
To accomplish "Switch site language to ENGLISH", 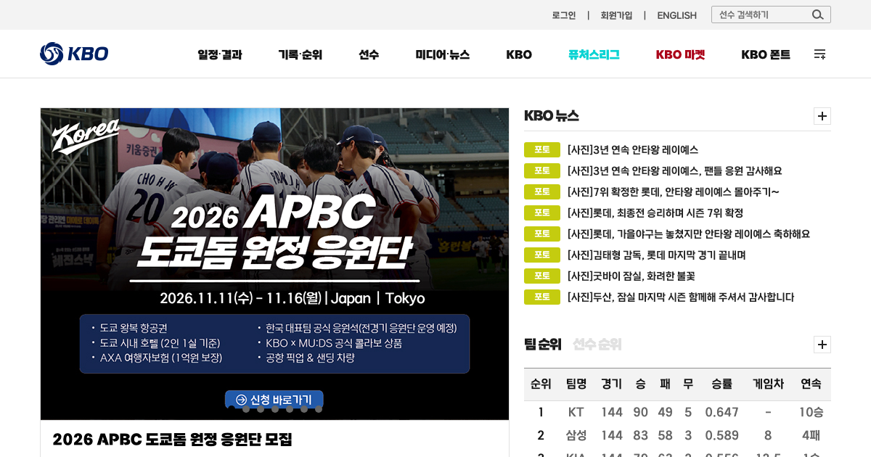I will [676, 15].
